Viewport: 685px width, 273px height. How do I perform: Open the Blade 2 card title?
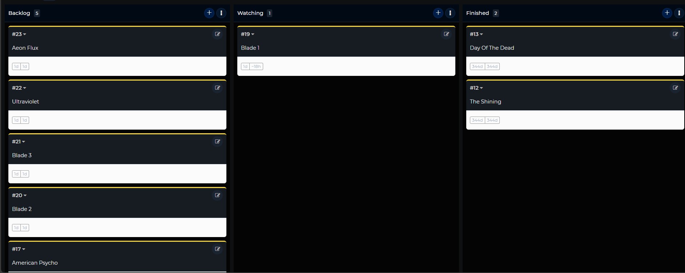tap(22, 209)
